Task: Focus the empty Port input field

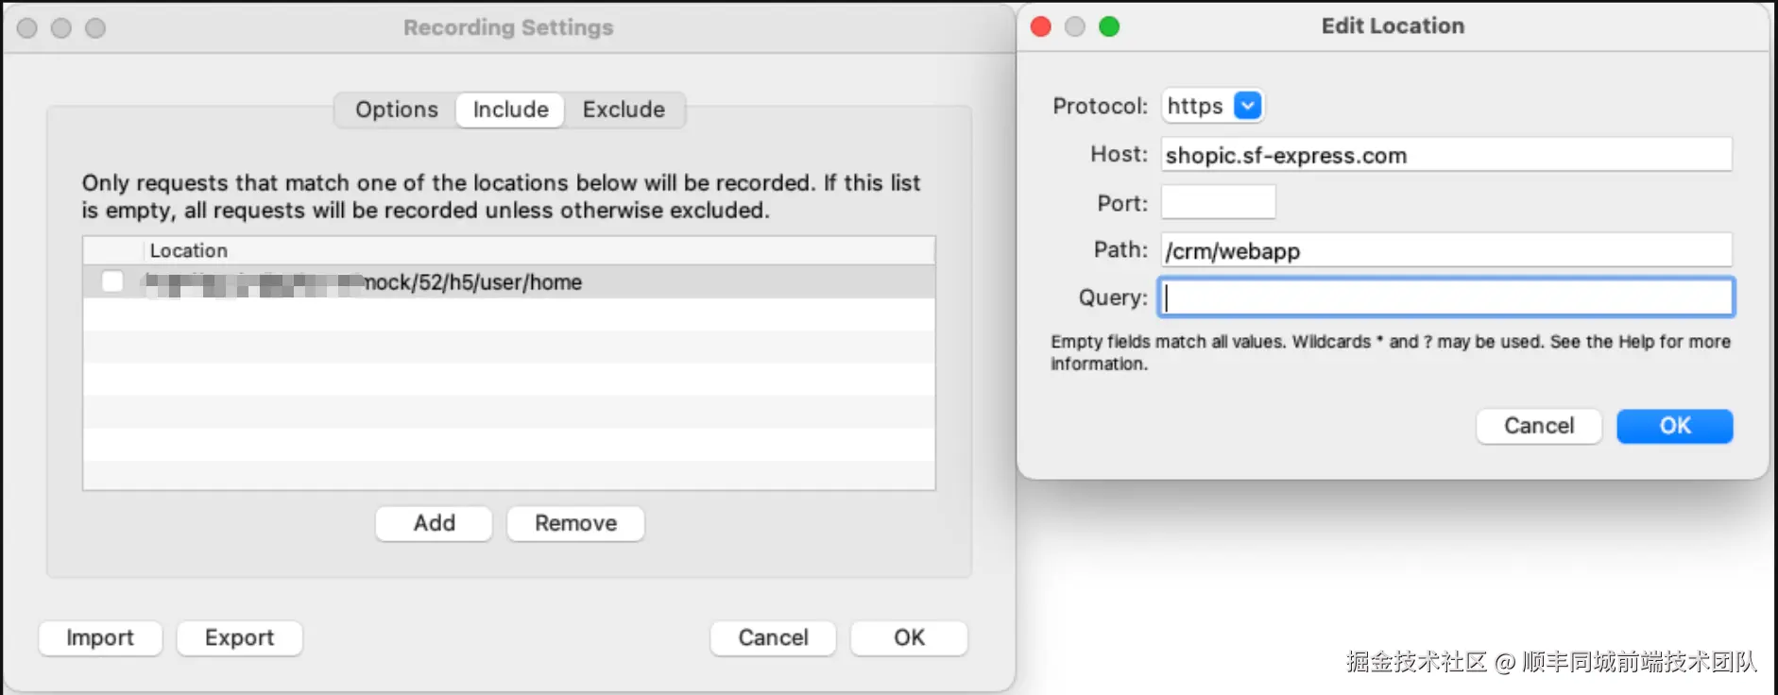Action: (x=1218, y=202)
